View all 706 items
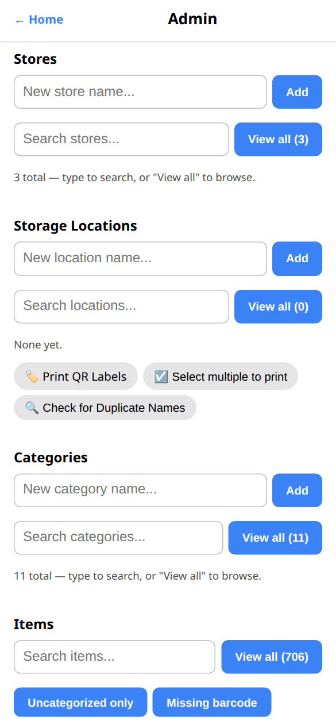The image size is (336, 728). coord(272,657)
